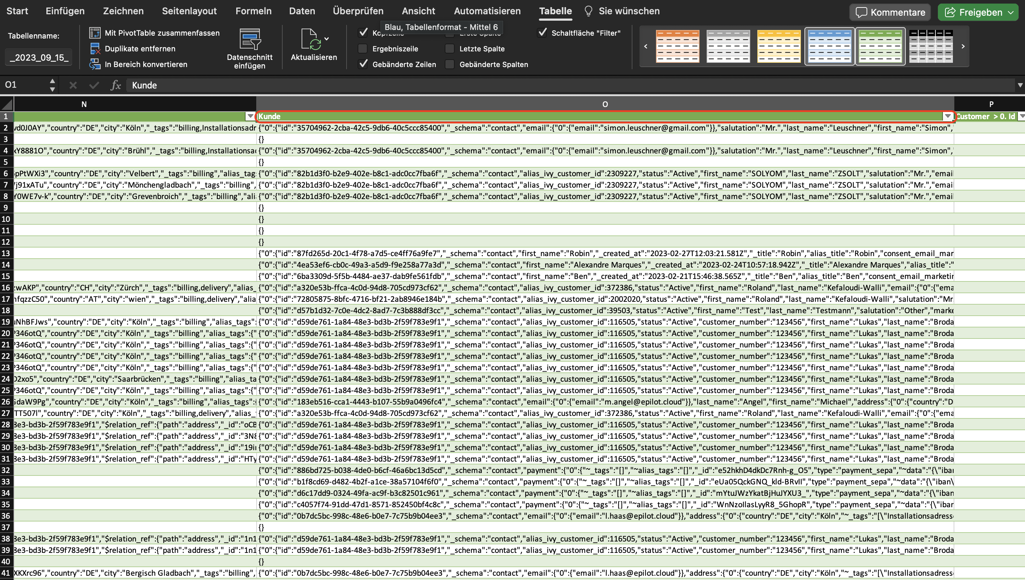Screen dimensions: 1025x580
Task: Click the Duplikate entfernen icon
Action: coord(95,49)
